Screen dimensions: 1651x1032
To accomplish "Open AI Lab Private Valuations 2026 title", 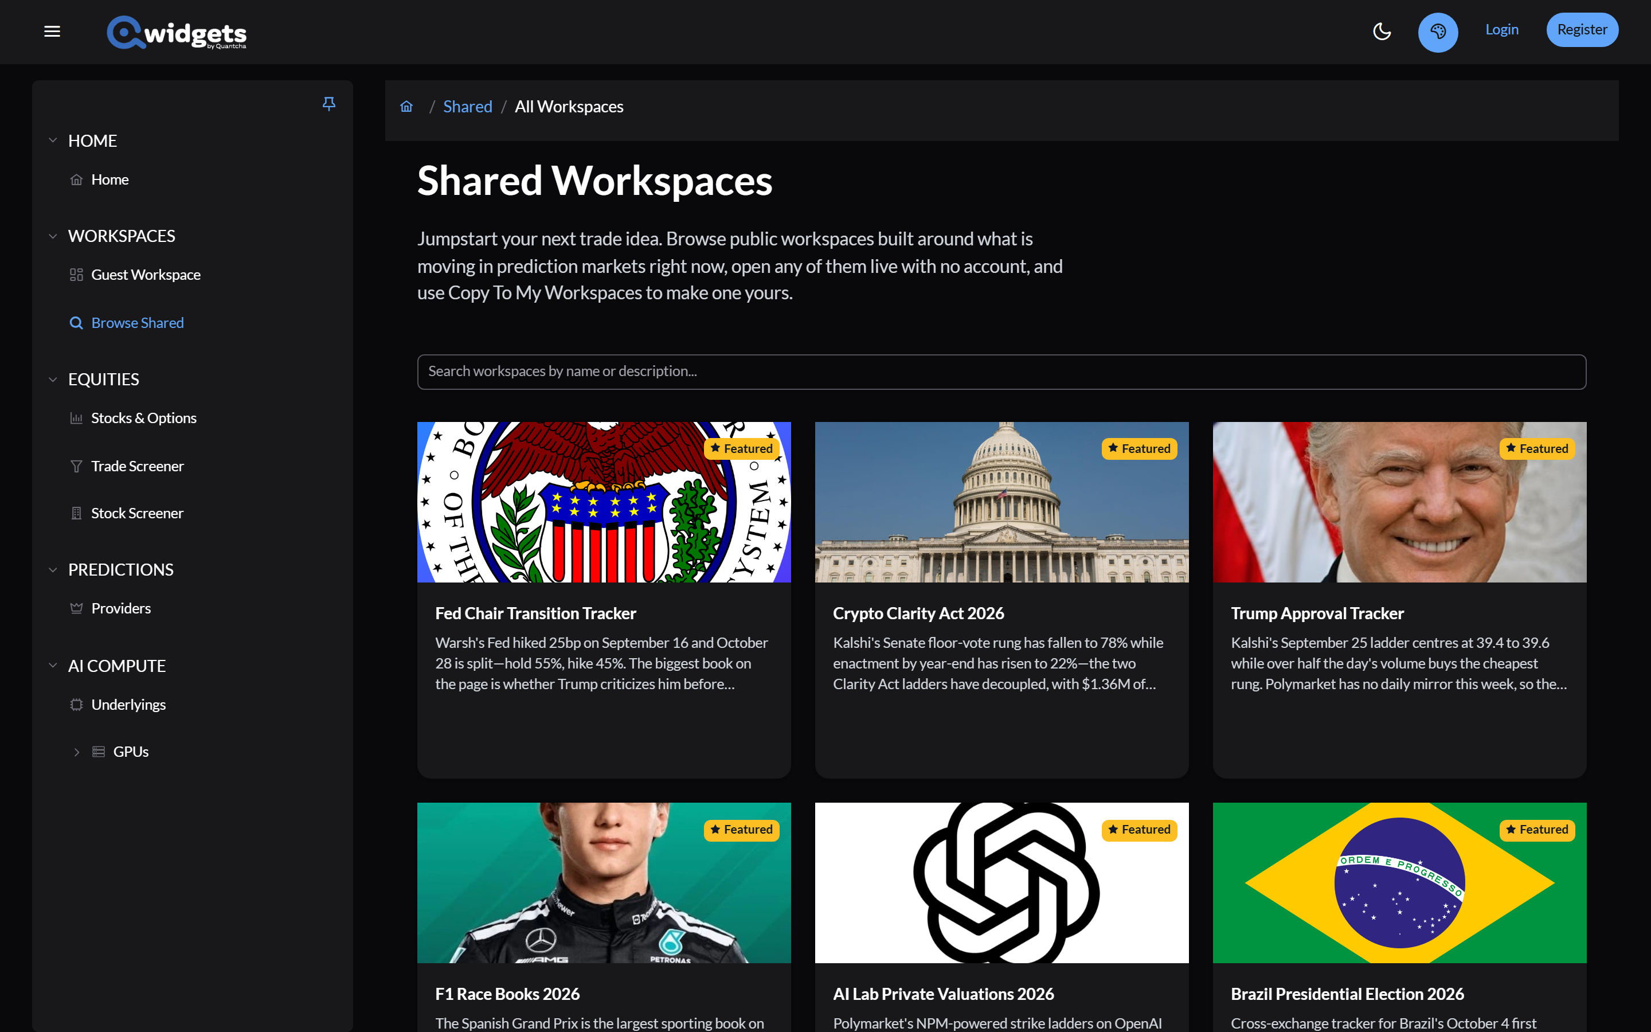I will pyautogui.click(x=944, y=994).
